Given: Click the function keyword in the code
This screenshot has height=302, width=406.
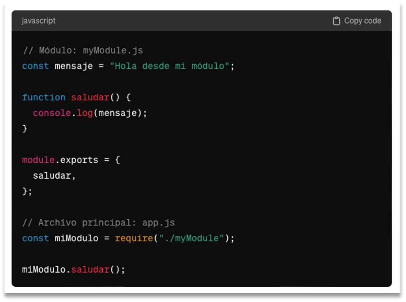Looking at the screenshot, I should pos(44,97).
